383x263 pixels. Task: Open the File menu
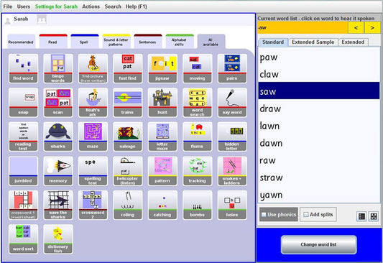pos(8,6)
